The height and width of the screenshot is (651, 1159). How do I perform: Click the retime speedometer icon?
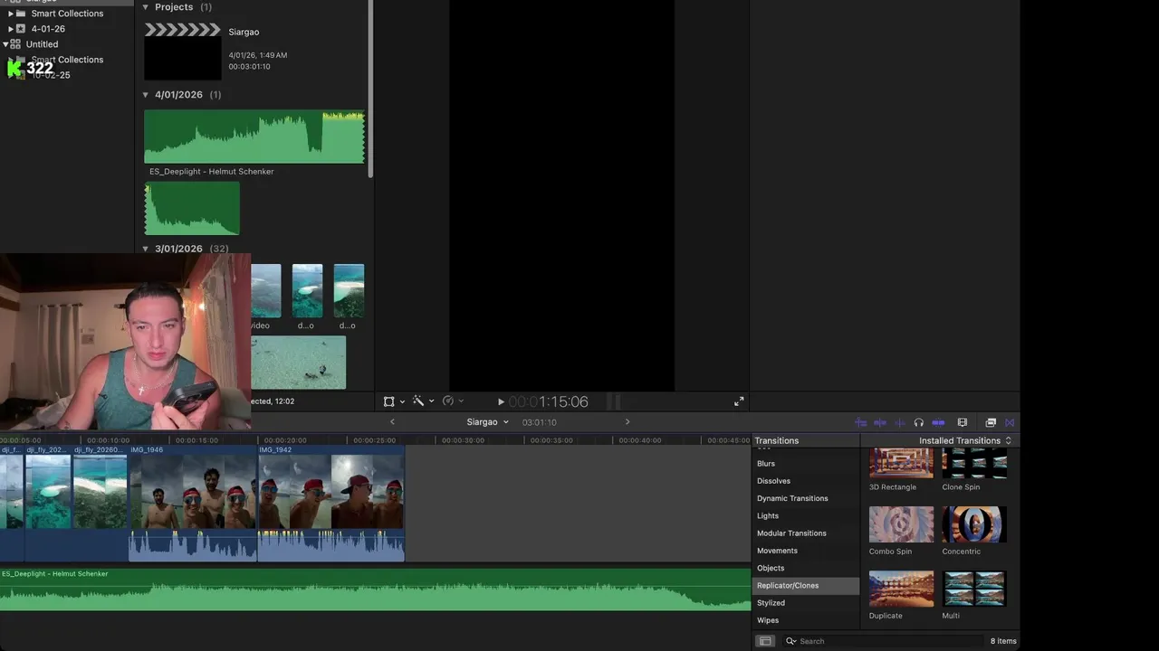point(447,401)
